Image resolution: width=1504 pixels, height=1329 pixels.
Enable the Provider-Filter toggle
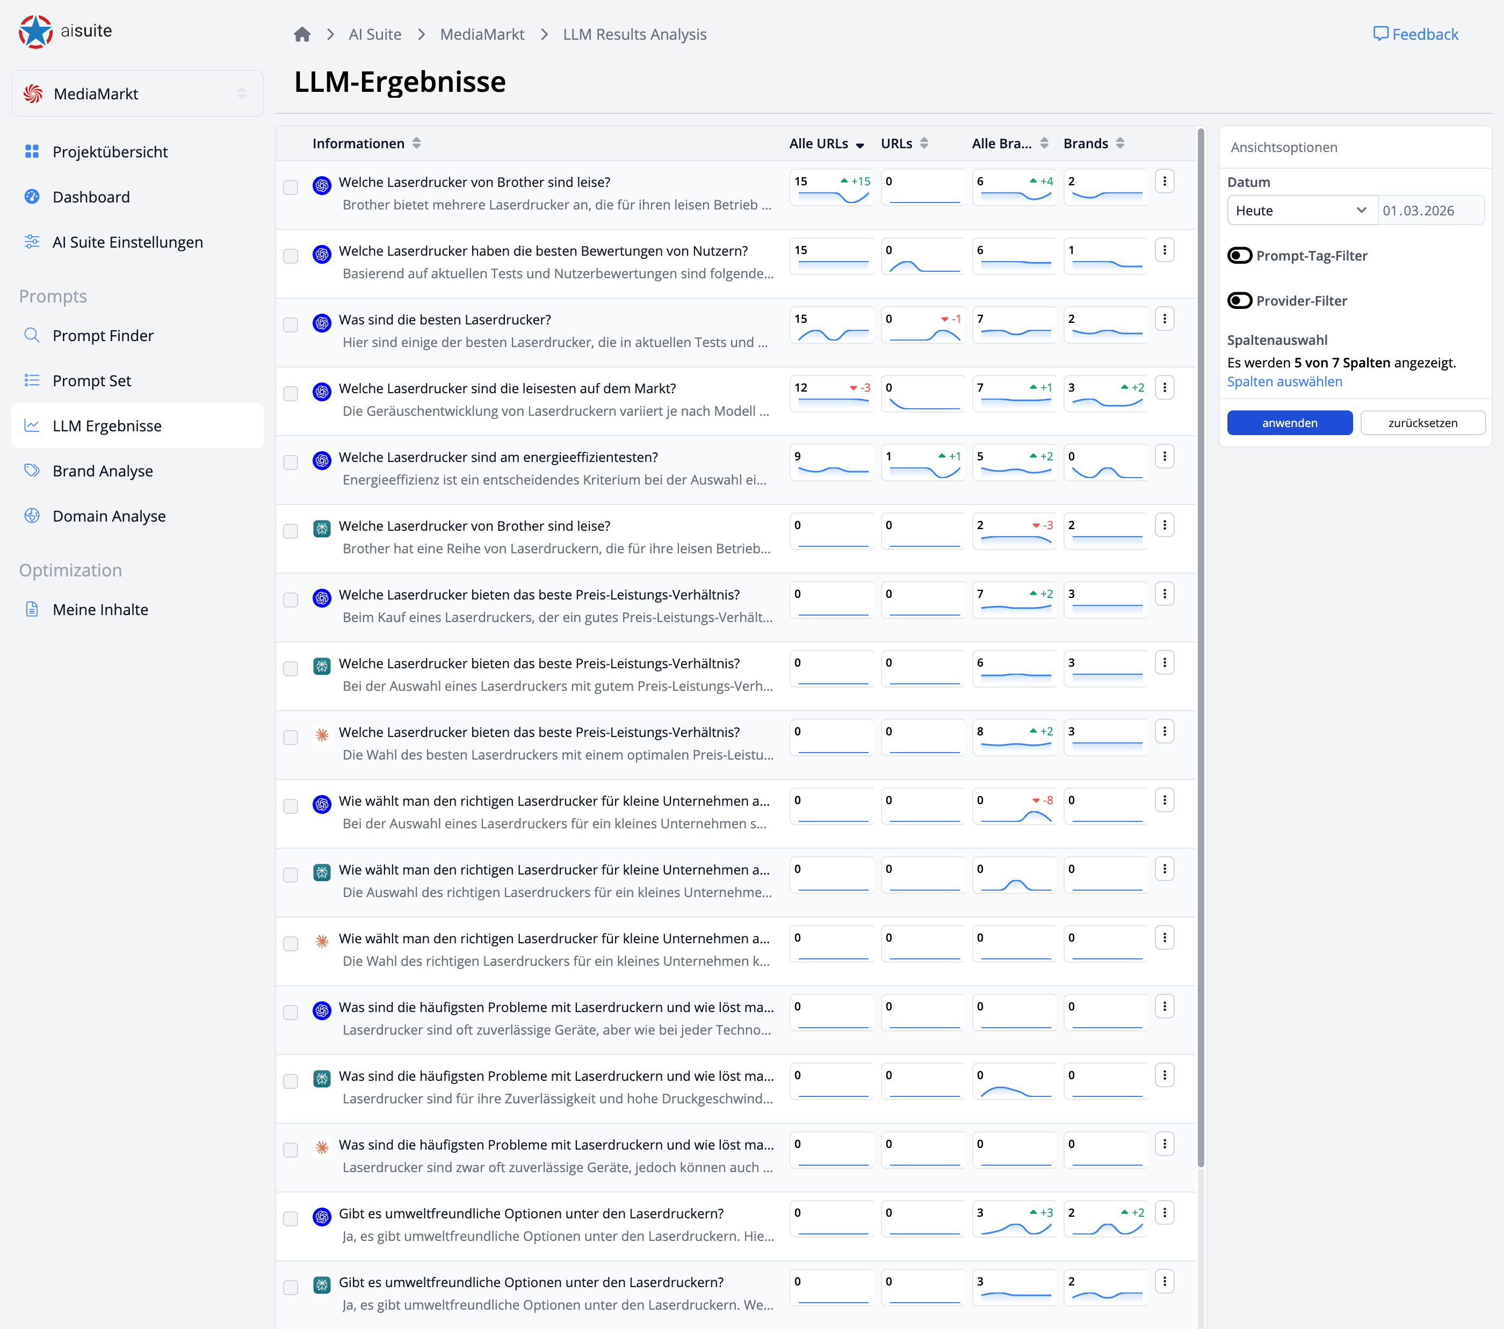[x=1240, y=300]
